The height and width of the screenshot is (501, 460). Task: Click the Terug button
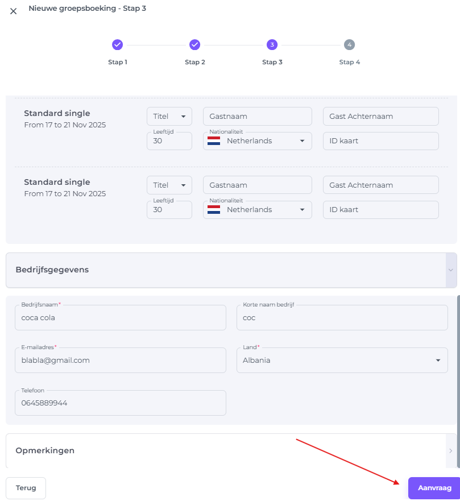pyautogui.click(x=26, y=488)
